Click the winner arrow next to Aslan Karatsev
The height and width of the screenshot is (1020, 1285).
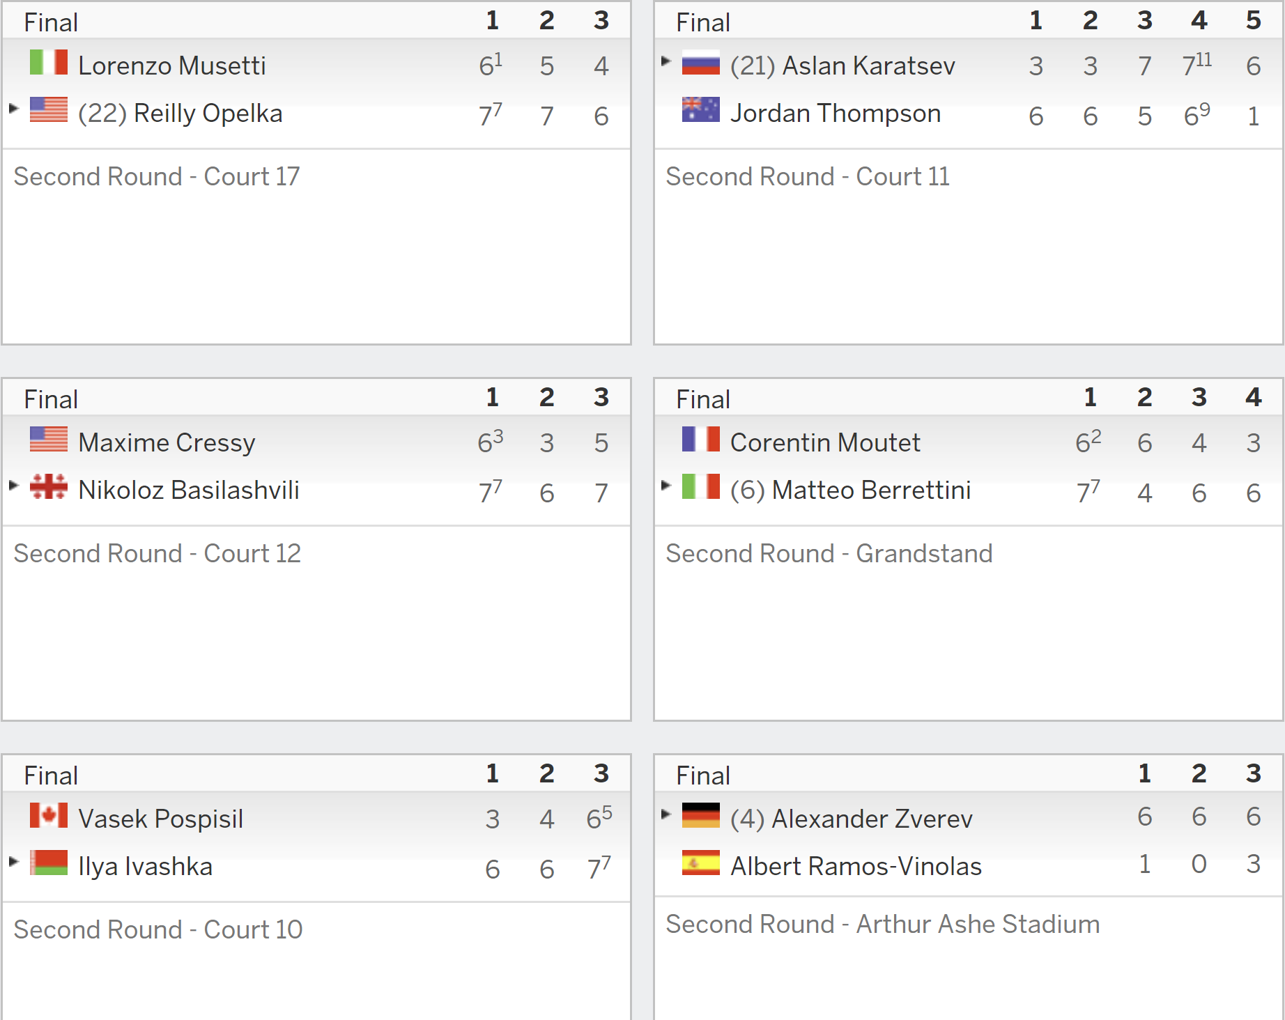pos(665,61)
